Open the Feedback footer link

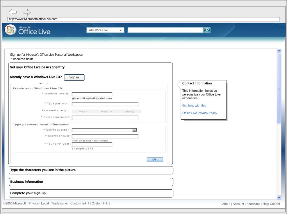click(253, 204)
